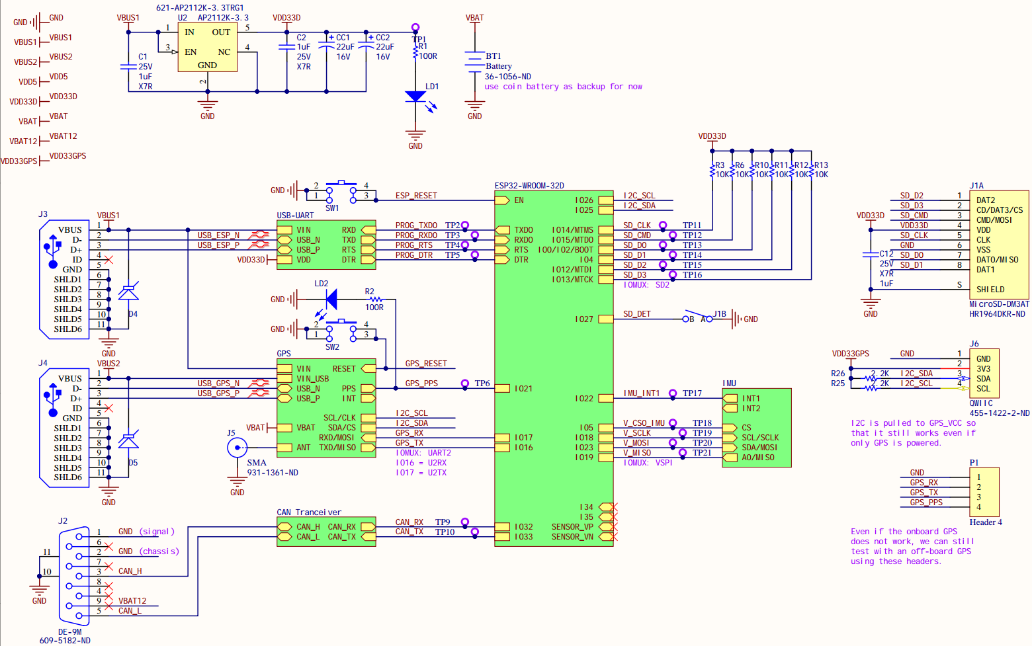The height and width of the screenshot is (646, 1032).
Task: Click the VBAT12 power port symbol
Action: click(x=43, y=140)
